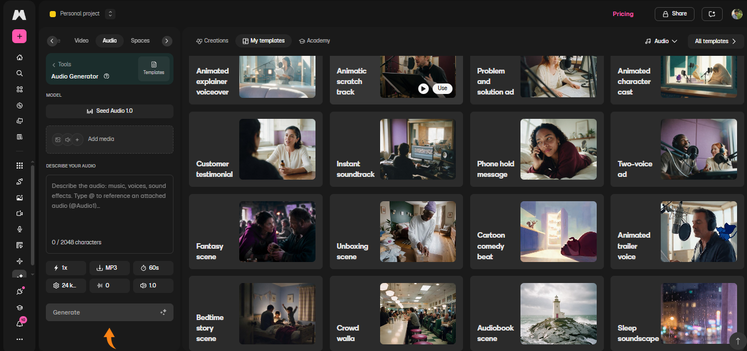Change the MP3 output format option
Screen dimensions: 747x351
click(x=109, y=268)
